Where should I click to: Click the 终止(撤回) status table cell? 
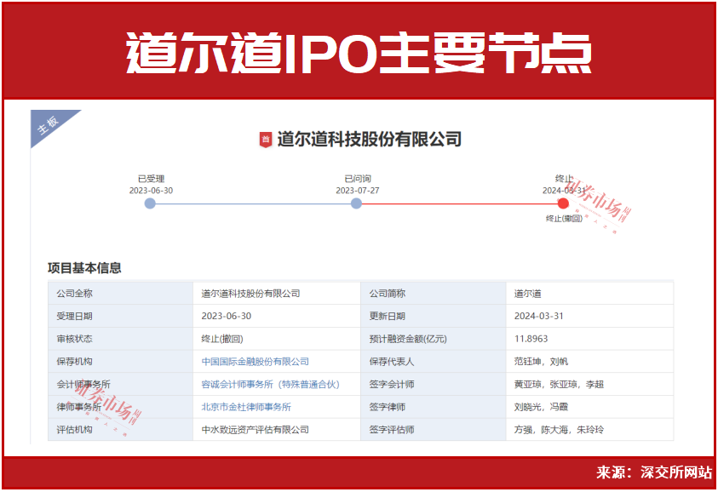[x=277, y=339]
